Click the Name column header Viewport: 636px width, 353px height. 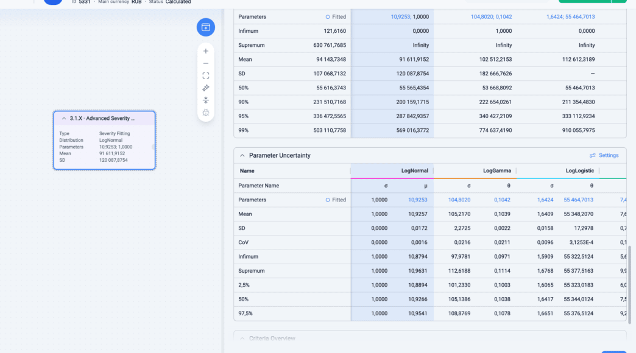(247, 171)
